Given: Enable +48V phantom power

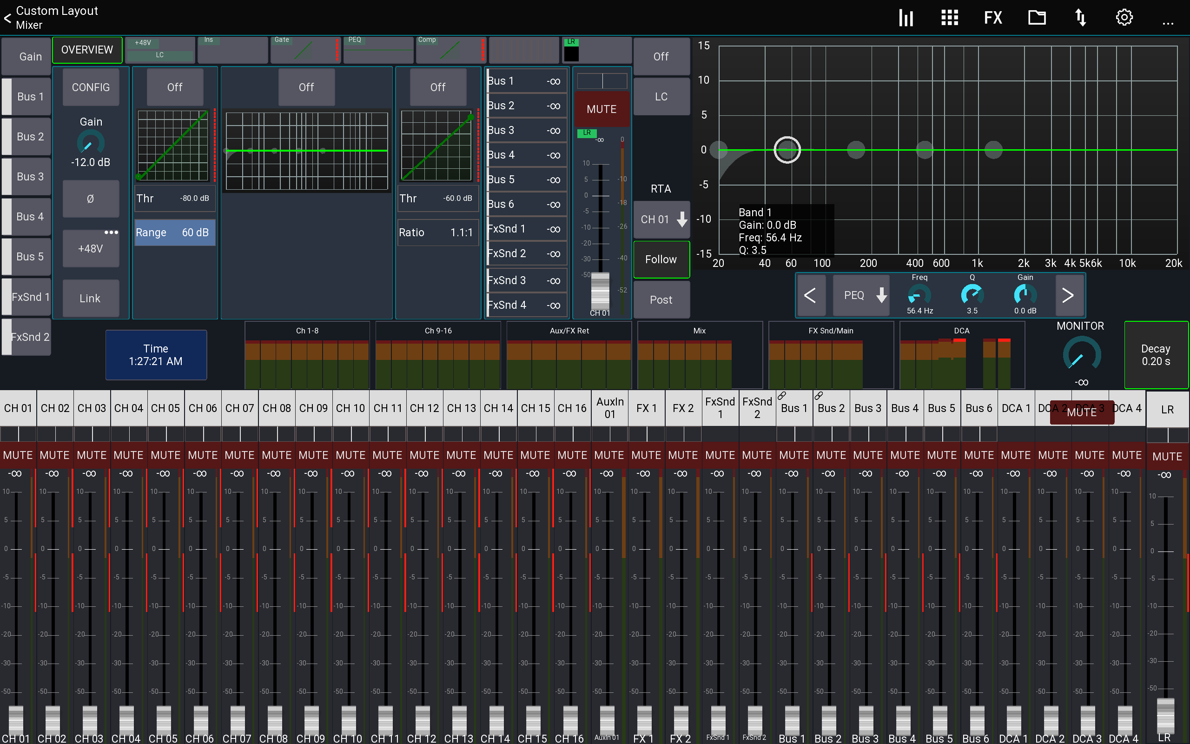Looking at the screenshot, I should point(91,248).
